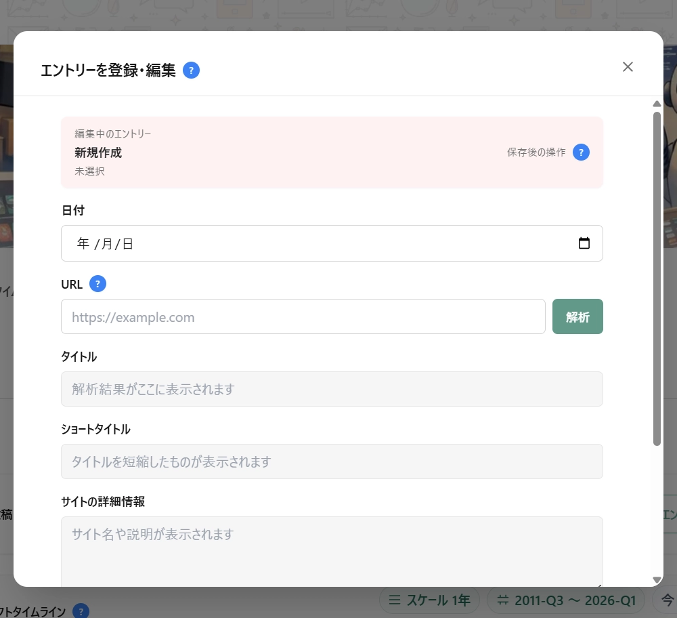677x618 pixels.
Task: Click the scrollbar up arrow
Action: (x=657, y=104)
